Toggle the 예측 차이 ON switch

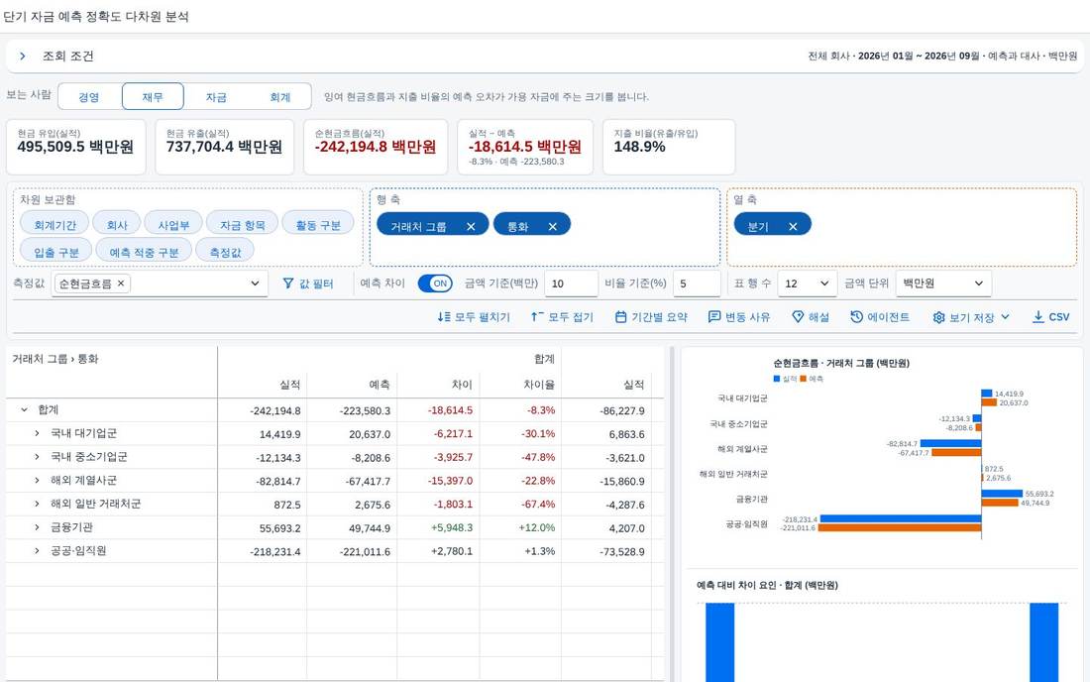[435, 283]
